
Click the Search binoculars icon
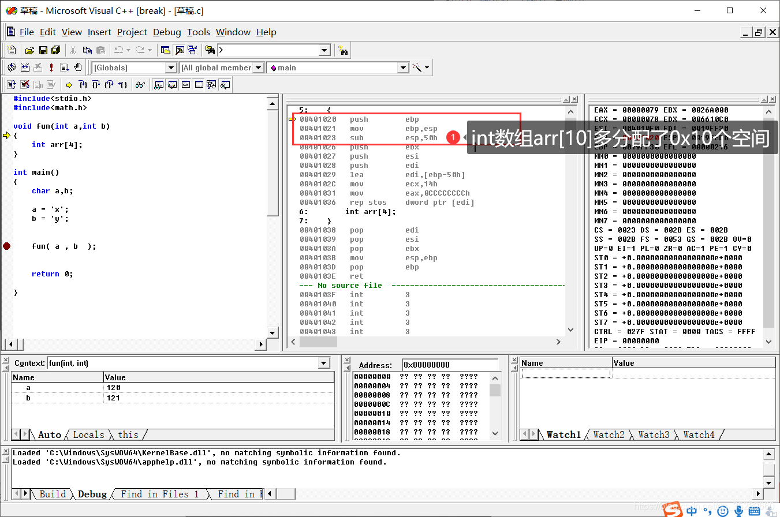coord(343,50)
